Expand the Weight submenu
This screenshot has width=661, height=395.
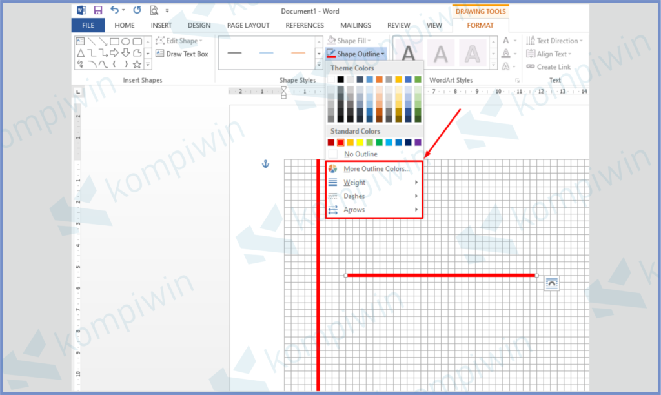pyautogui.click(x=354, y=182)
